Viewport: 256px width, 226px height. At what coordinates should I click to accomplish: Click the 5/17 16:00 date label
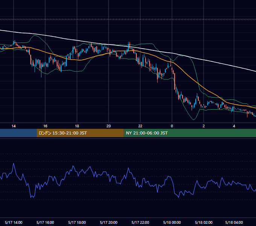(x=45, y=222)
